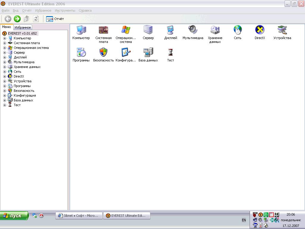Click the EN language indicator
The height and width of the screenshot is (229, 305).
pyautogui.click(x=244, y=220)
